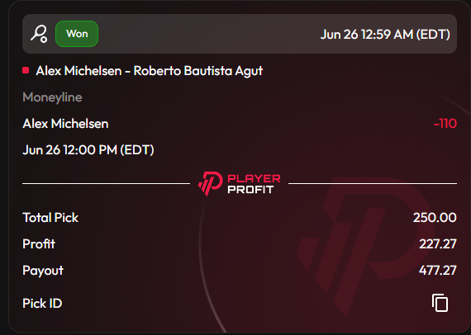Click the Alex Michelsen selection name
The width and height of the screenshot is (471, 335).
[65, 124]
